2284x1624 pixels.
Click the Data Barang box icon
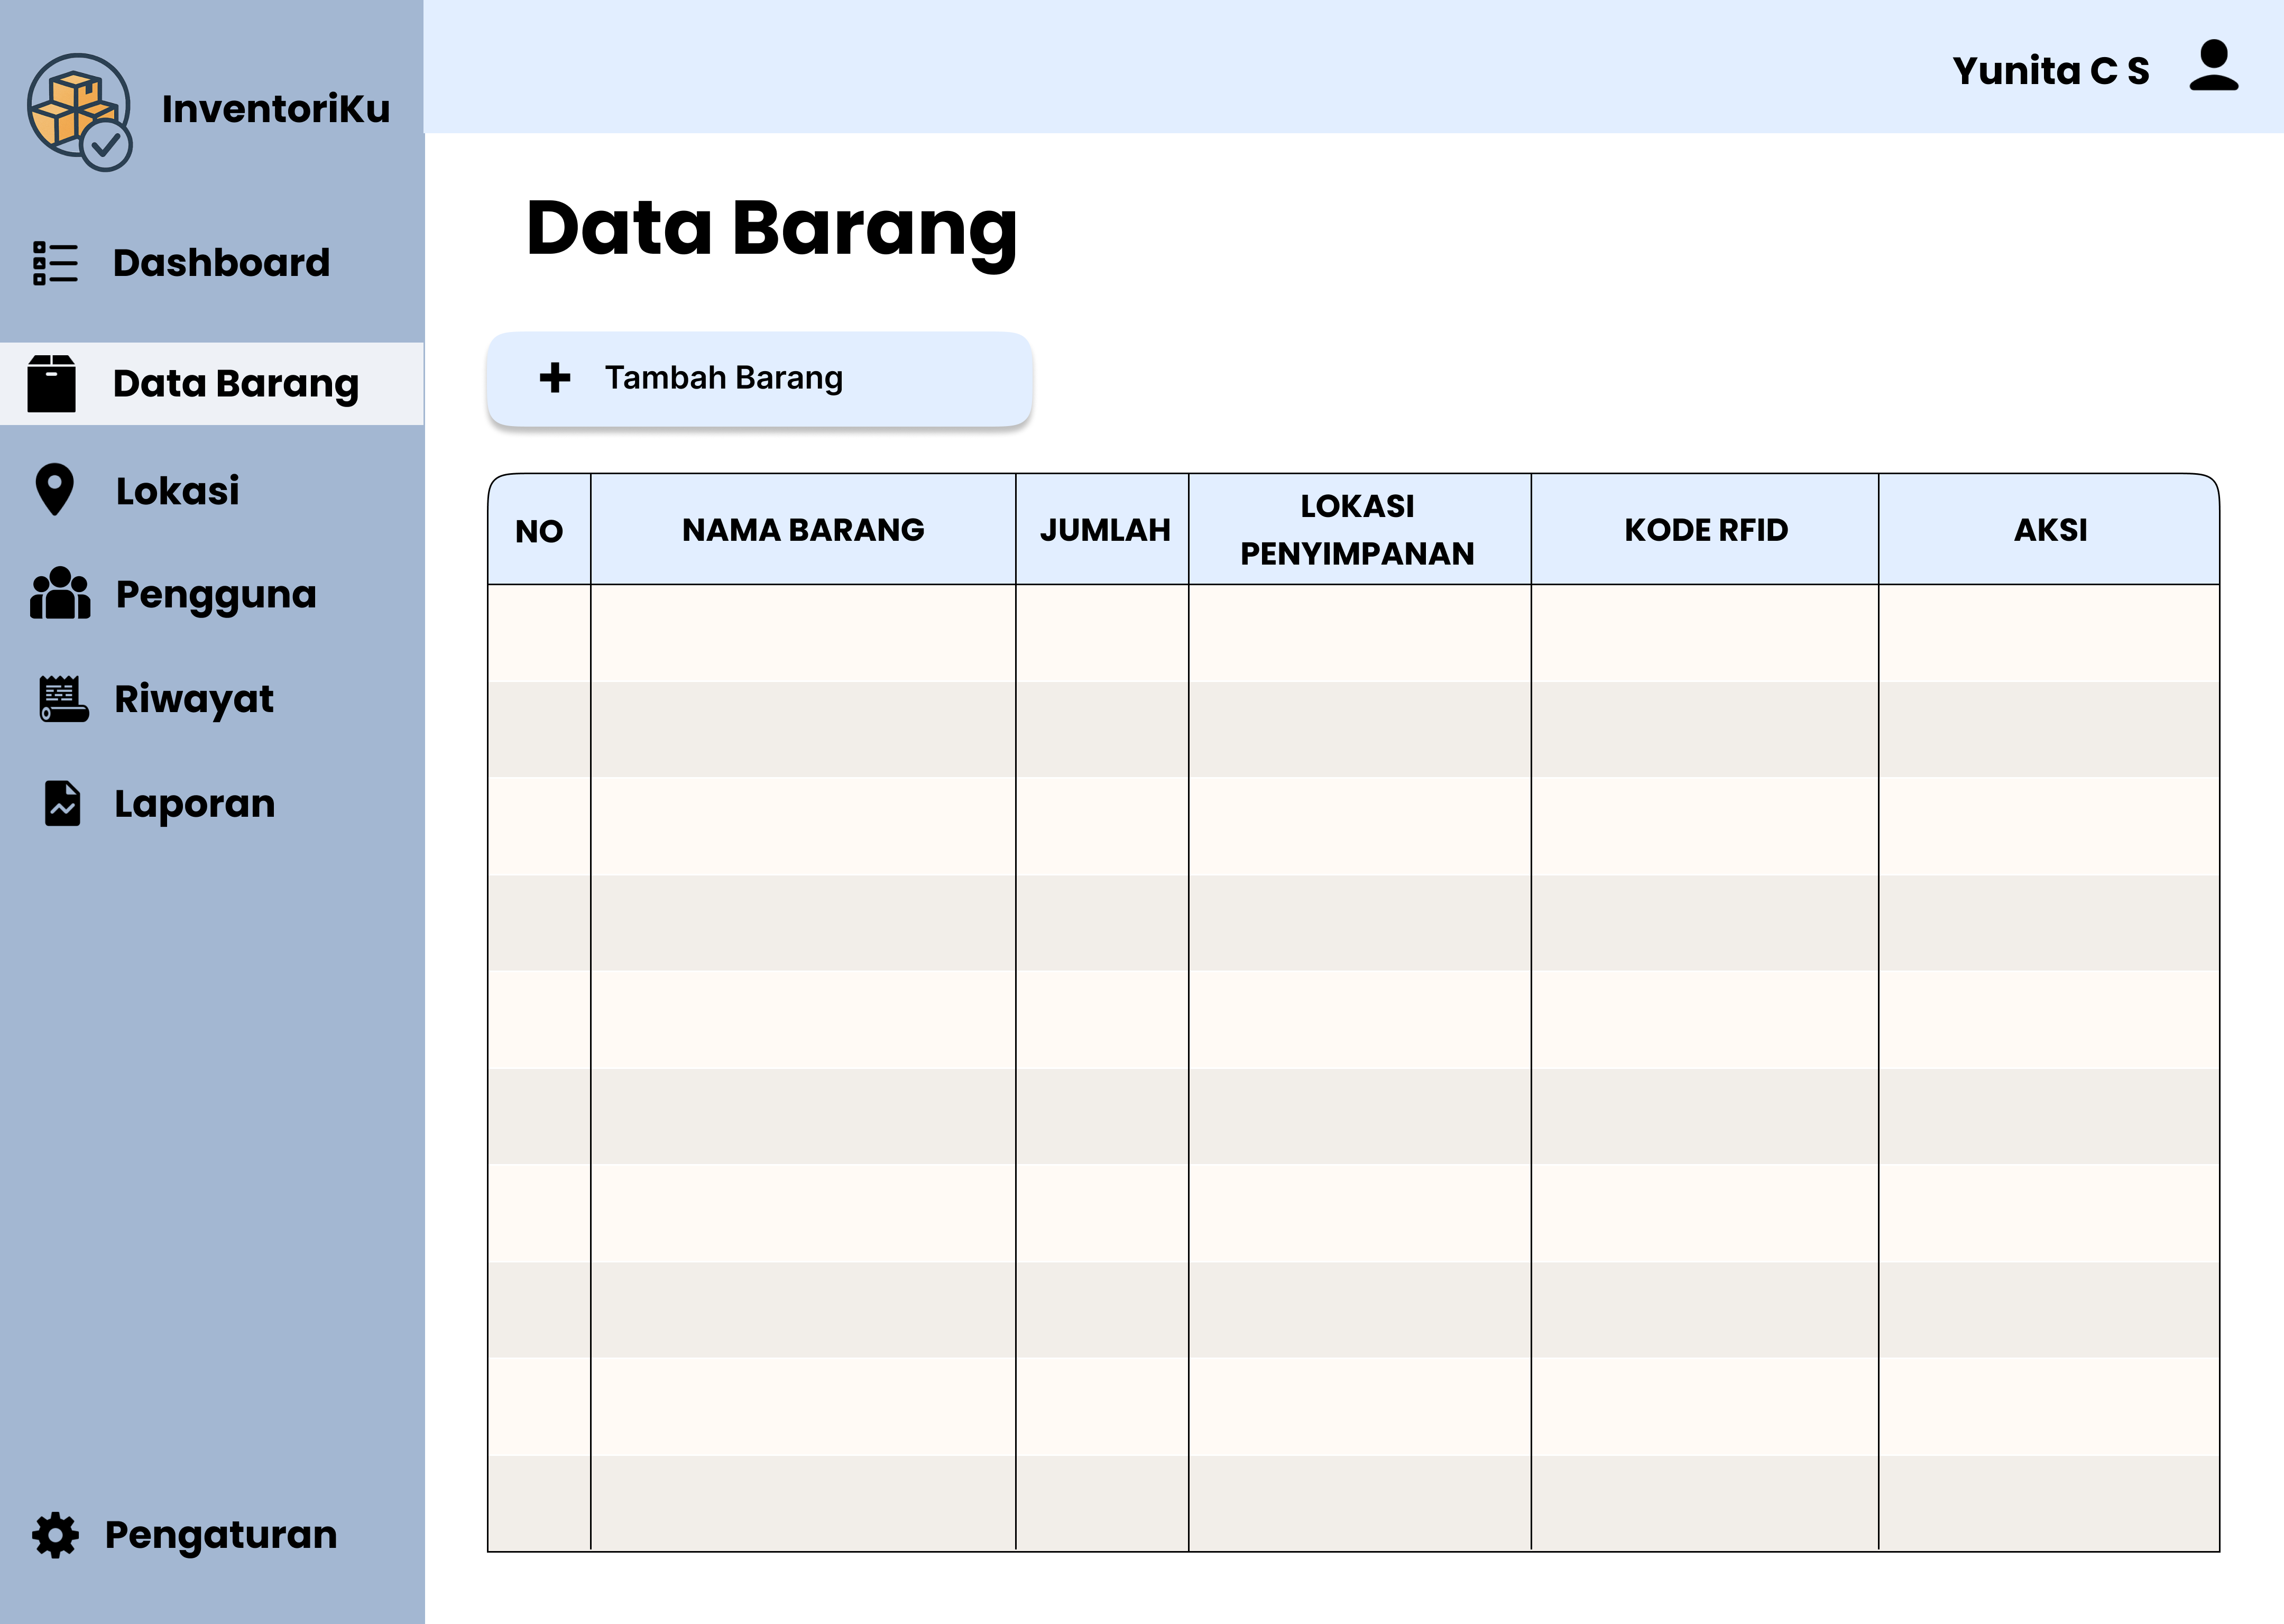[52, 384]
